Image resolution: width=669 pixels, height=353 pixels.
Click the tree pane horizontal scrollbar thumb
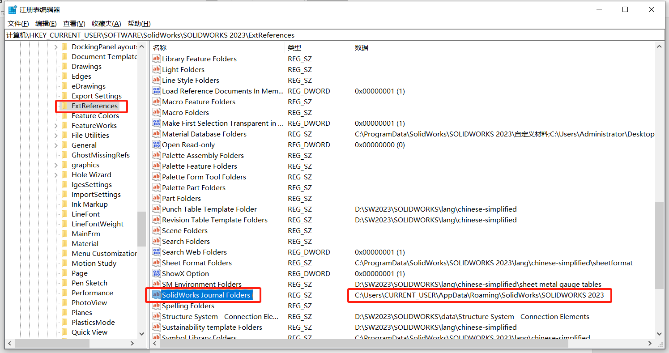point(52,343)
